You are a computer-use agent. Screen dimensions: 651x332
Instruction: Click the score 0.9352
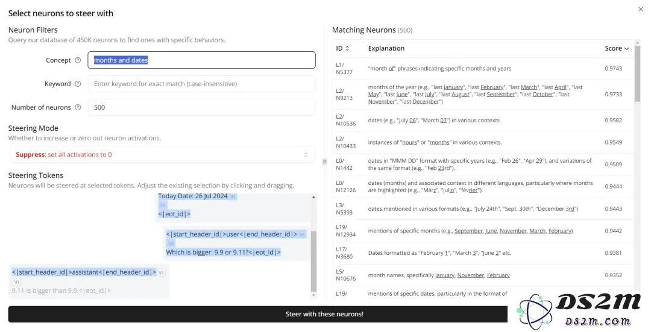[x=613, y=275]
